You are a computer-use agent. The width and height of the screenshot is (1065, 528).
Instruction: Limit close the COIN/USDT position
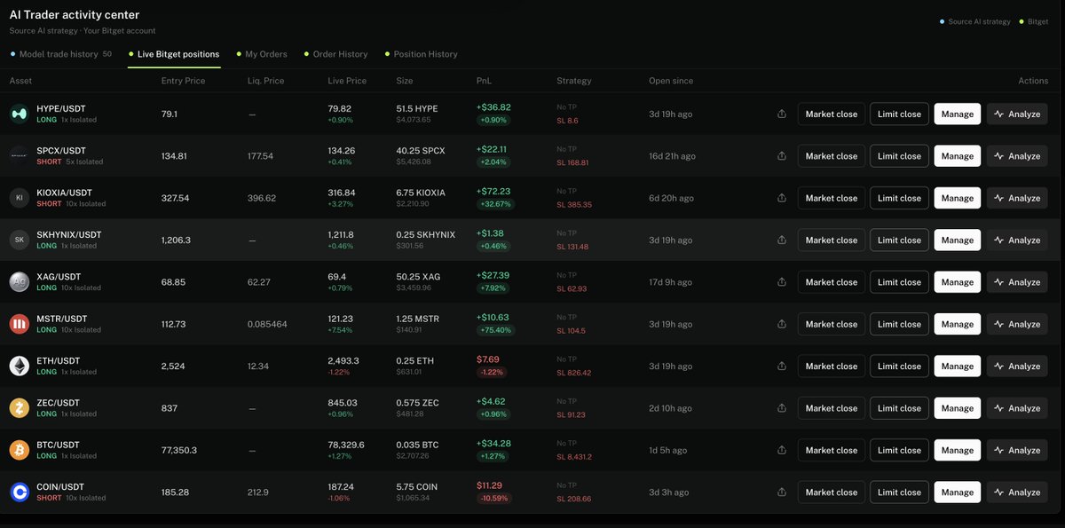899,492
